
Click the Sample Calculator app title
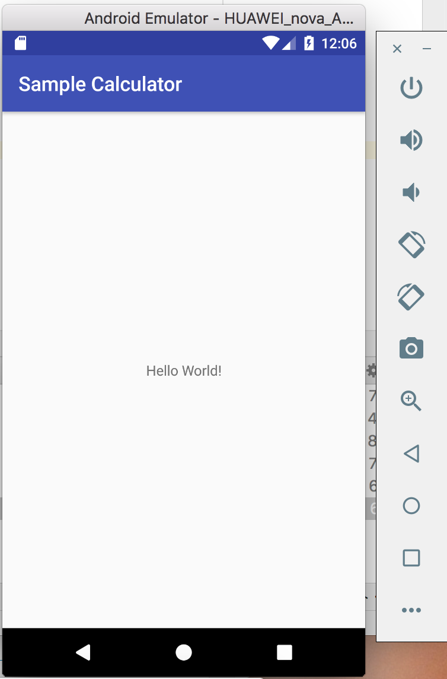coord(100,84)
